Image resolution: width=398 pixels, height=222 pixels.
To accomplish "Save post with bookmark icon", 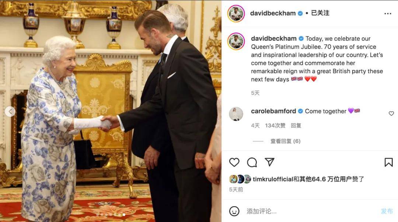I will coord(388,162).
